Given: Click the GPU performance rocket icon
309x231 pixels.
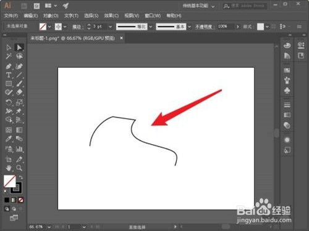Looking at the screenshot, I should click(66, 6).
